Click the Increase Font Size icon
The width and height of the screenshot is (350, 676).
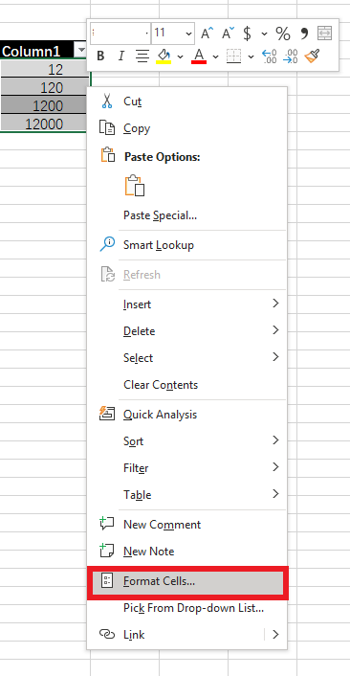tap(208, 34)
